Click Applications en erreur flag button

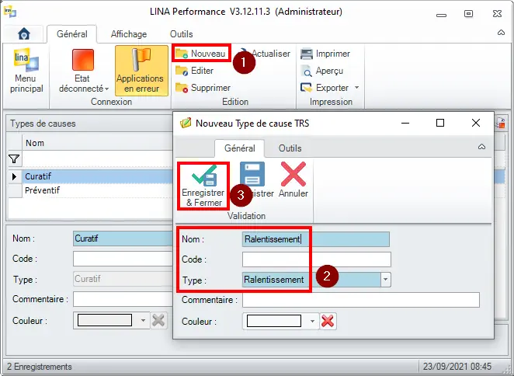(141, 71)
